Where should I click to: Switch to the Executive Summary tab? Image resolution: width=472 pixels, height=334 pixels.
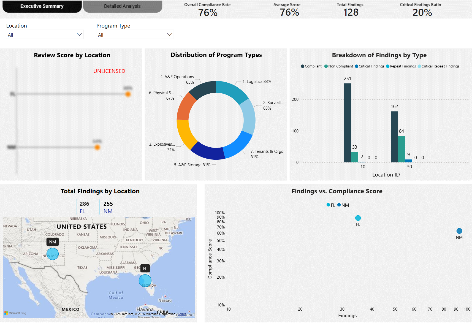point(42,6)
